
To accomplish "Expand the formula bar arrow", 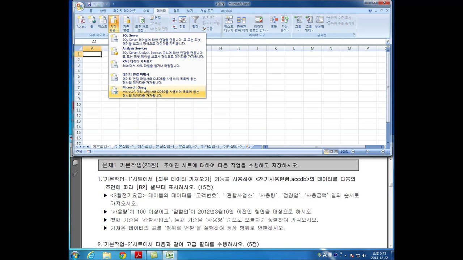I will tap(387, 42).
